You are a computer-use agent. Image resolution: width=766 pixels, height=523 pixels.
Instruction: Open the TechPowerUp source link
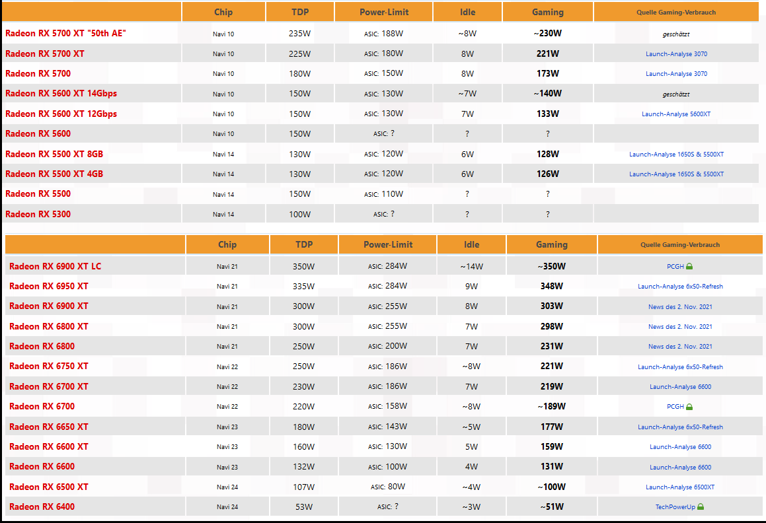pos(675,507)
